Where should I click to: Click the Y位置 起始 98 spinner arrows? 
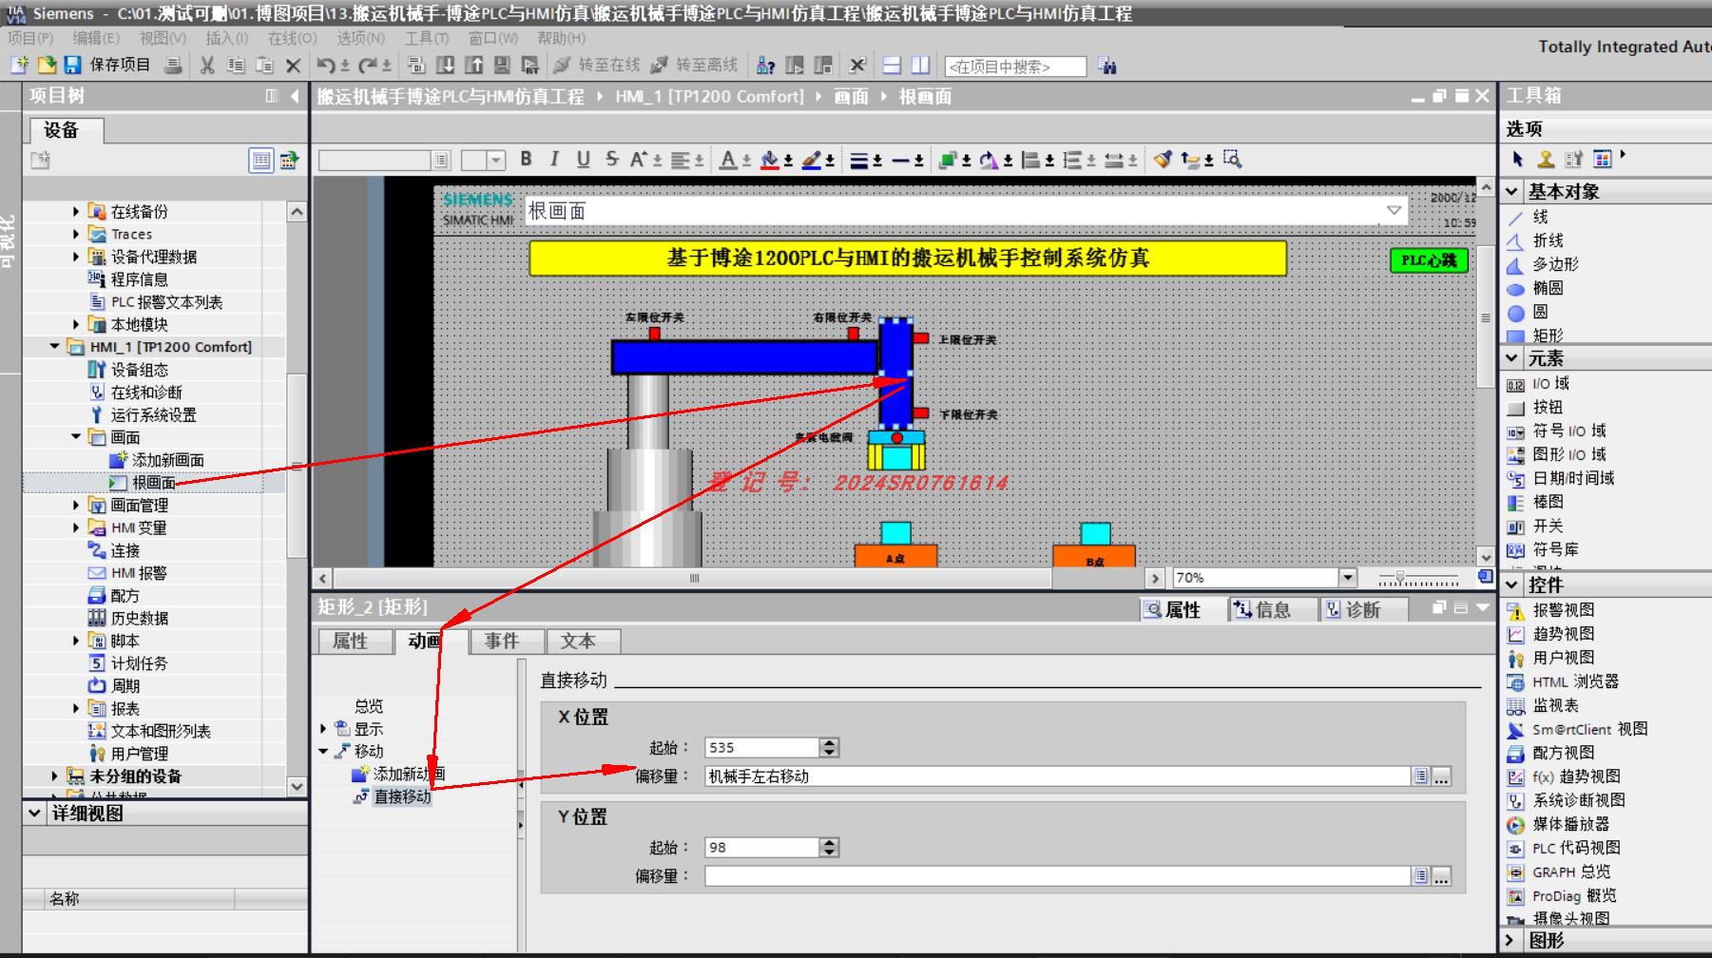(829, 848)
